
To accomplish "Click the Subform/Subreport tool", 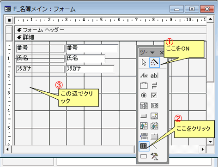I will [x=144, y=146].
